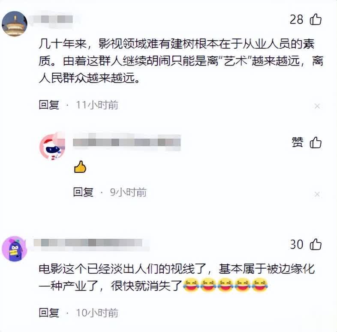Open the temple-building avatar profile

coord(15,24)
